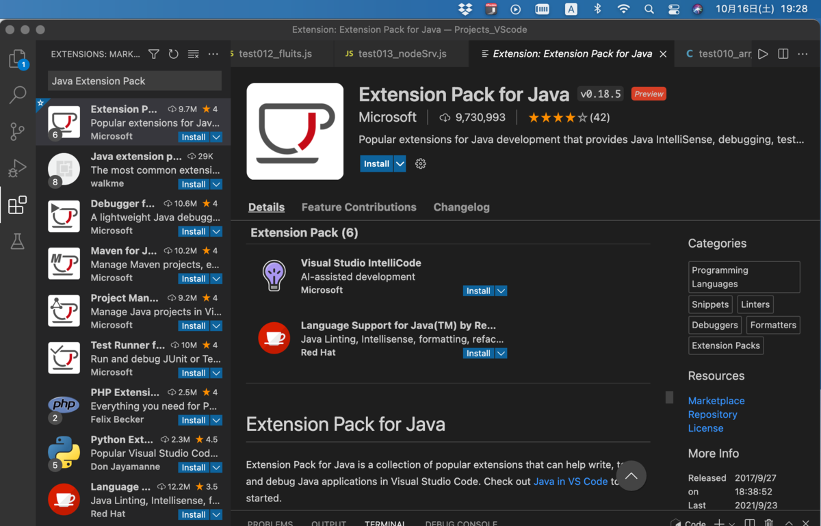Expand Install options for Visual Studio IntelliCode
821x526 pixels.
501,291
